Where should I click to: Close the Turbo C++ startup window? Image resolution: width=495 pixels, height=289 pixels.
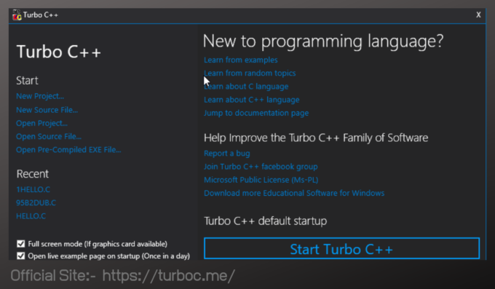click(x=478, y=15)
